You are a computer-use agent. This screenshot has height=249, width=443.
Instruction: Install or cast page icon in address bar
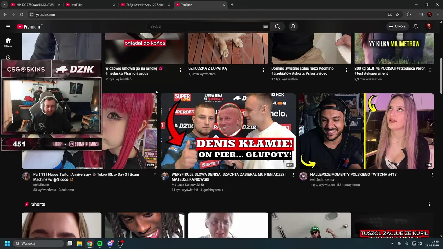[x=390, y=15]
